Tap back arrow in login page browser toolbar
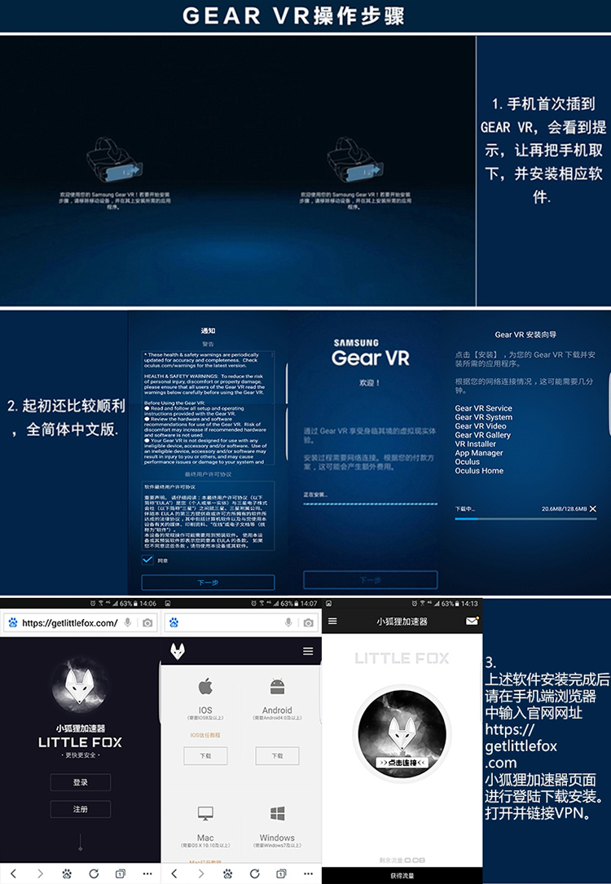The height and width of the screenshot is (884, 611). (x=13, y=874)
